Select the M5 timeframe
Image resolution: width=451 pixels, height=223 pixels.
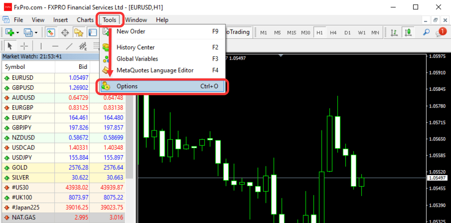(x=277, y=32)
